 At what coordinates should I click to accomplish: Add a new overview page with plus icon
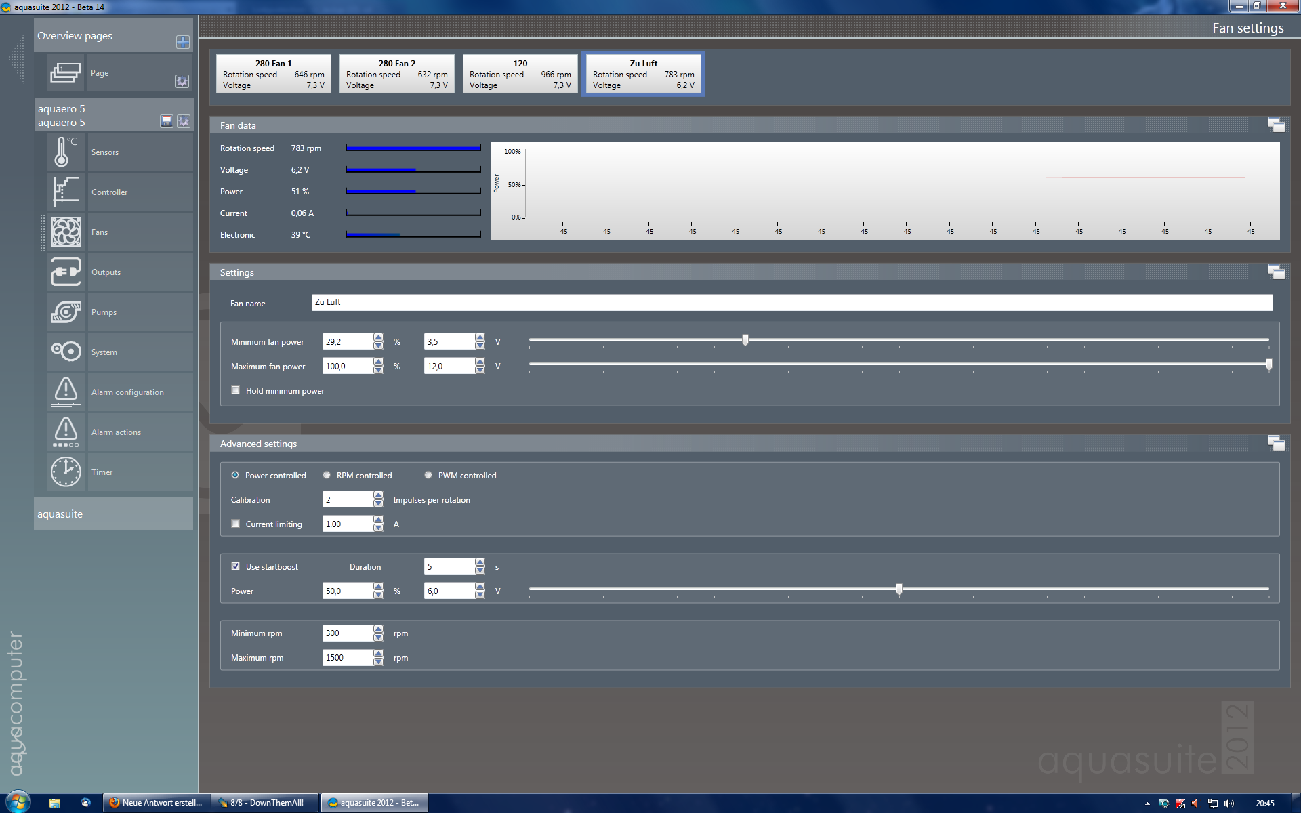182,42
